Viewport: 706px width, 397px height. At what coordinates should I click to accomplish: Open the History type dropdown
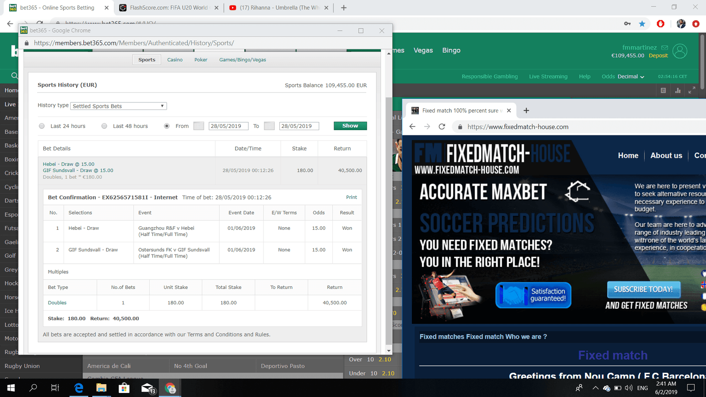[118, 106]
